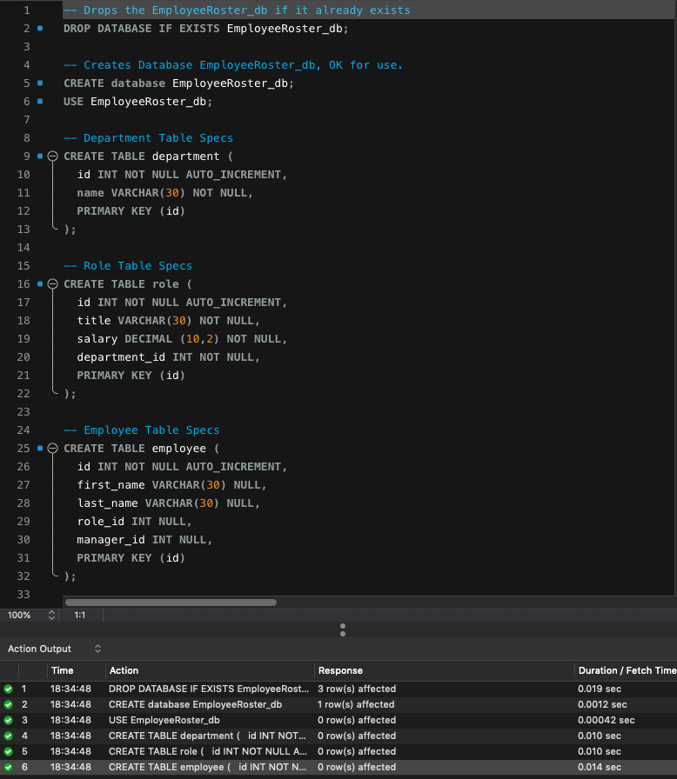Viewport: 677px width, 779px height.
Task: Select the USE EmployeeRoster_db output action
Action: tap(164, 721)
